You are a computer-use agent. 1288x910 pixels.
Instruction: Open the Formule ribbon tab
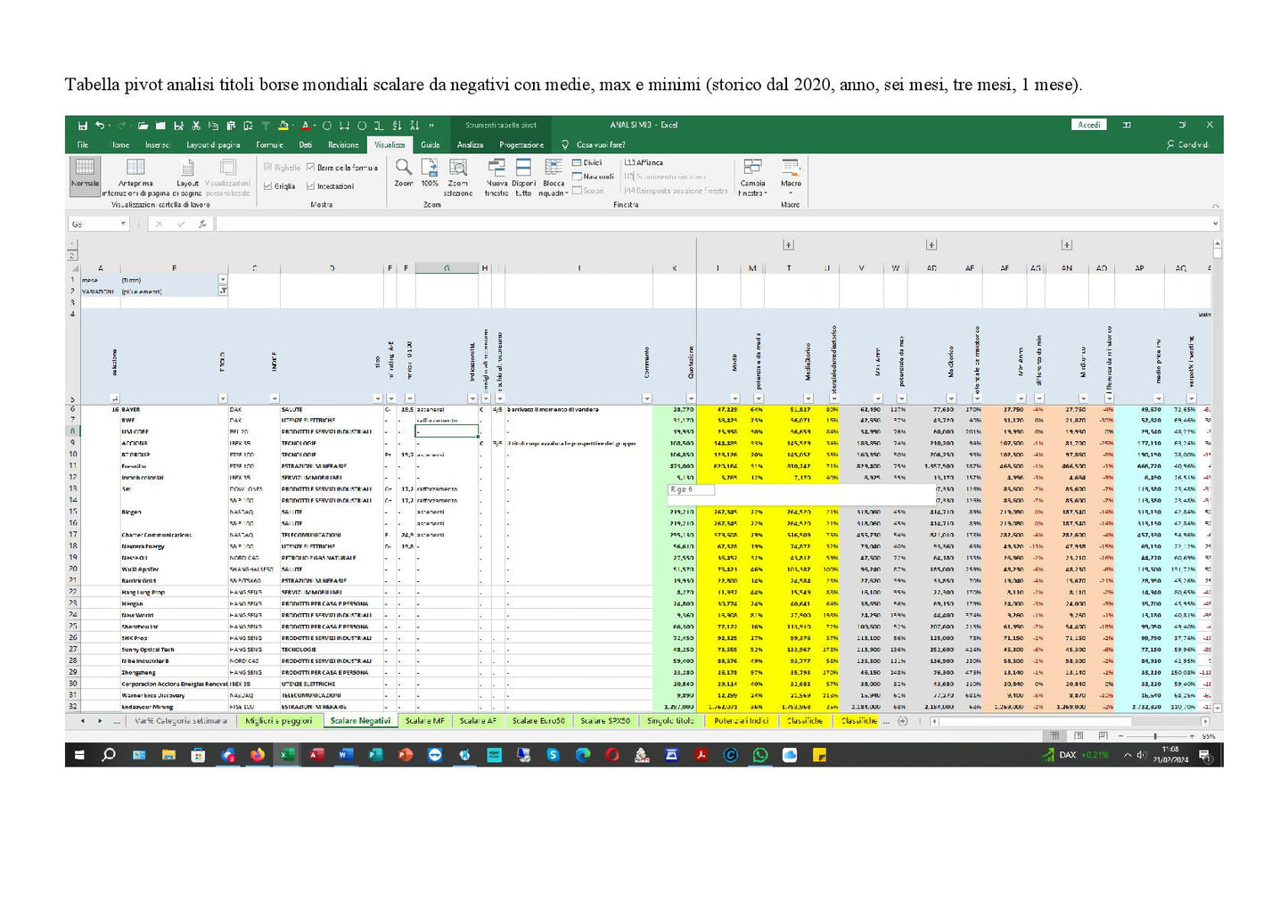269,144
